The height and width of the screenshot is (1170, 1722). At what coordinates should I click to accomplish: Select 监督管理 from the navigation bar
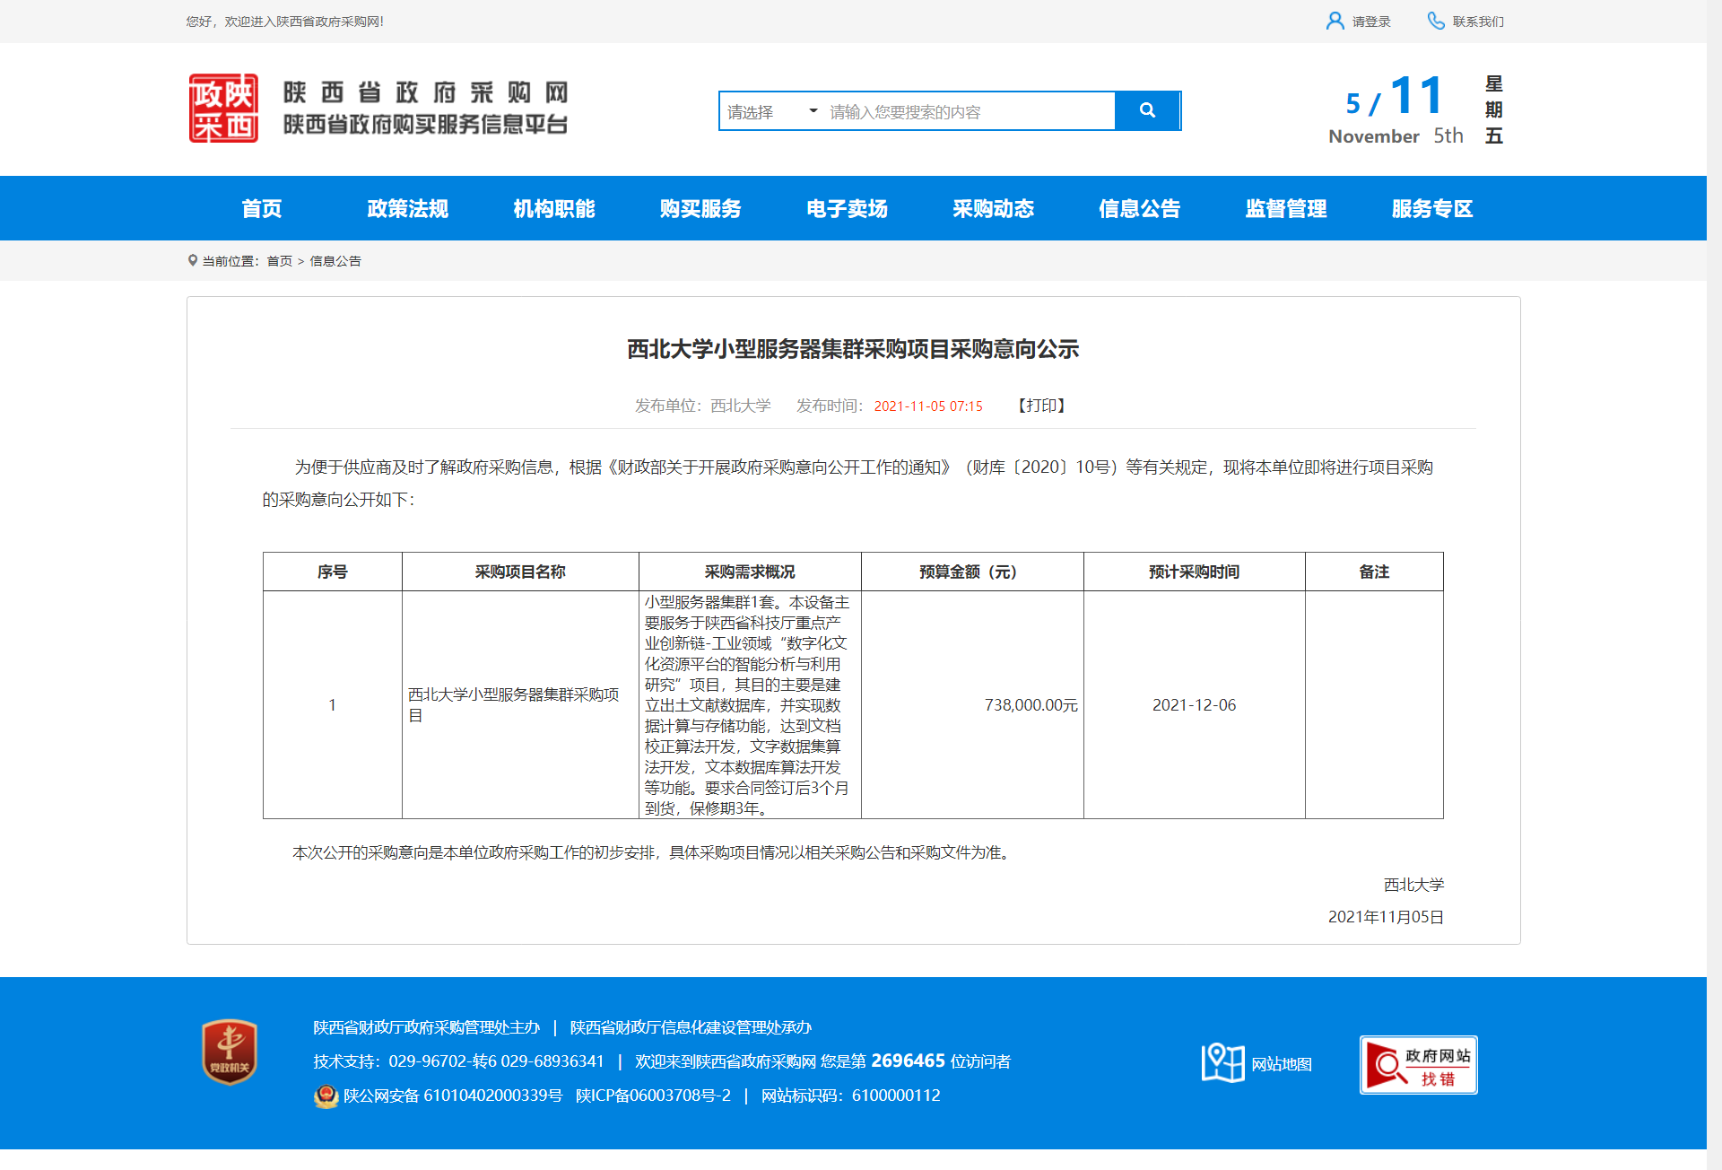pyautogui.click(x=1285, y=209)
